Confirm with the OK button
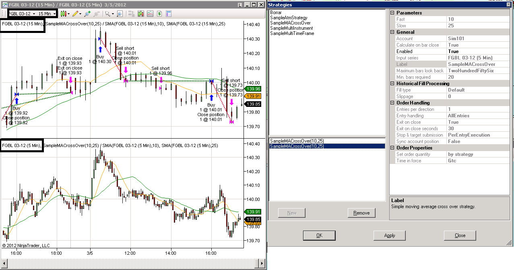 (x=319, y=235)
